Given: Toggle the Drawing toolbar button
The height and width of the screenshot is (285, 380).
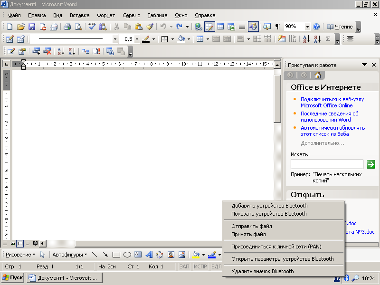Looking at the screenshot, I should click(253, 27).
